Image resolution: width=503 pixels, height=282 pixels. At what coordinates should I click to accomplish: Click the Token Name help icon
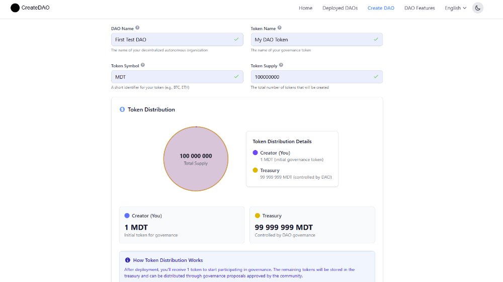pos(279,28)
